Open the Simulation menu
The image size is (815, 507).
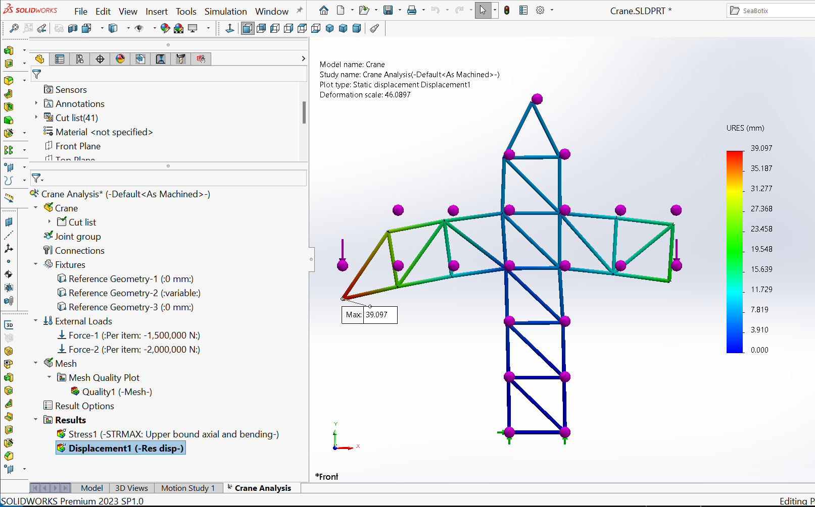click(226, 11)
